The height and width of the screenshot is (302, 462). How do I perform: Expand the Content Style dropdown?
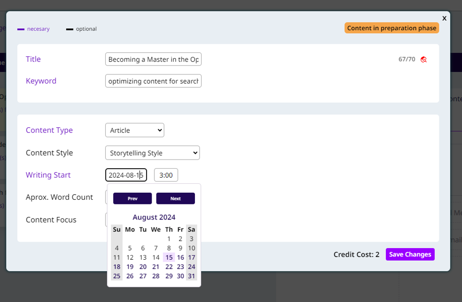152,153
